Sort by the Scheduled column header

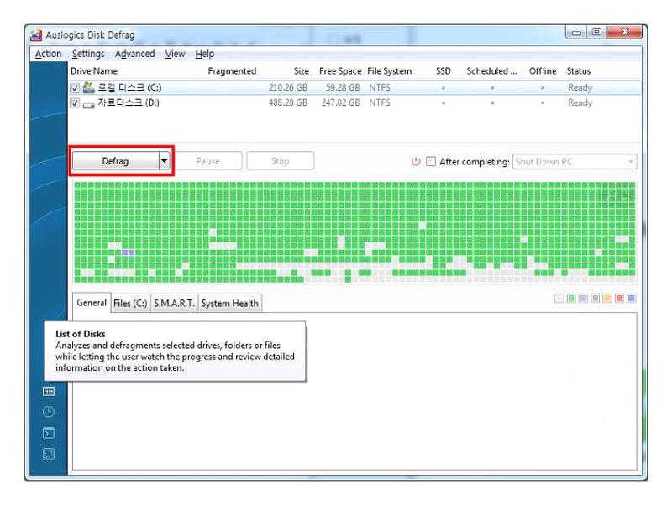coord(491,71)
